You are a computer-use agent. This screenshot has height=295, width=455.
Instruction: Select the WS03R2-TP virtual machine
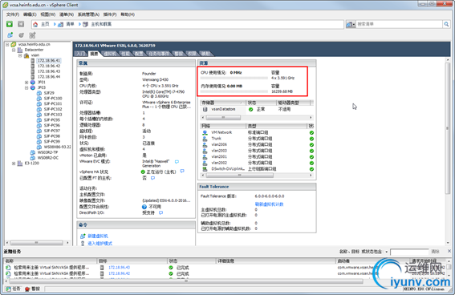(x=47, y=152)
